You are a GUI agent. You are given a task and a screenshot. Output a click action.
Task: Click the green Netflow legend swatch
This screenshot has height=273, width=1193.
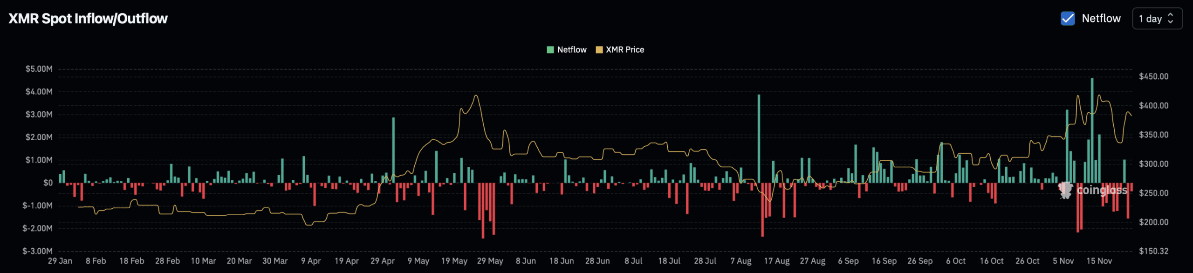[x=550, y=50]
